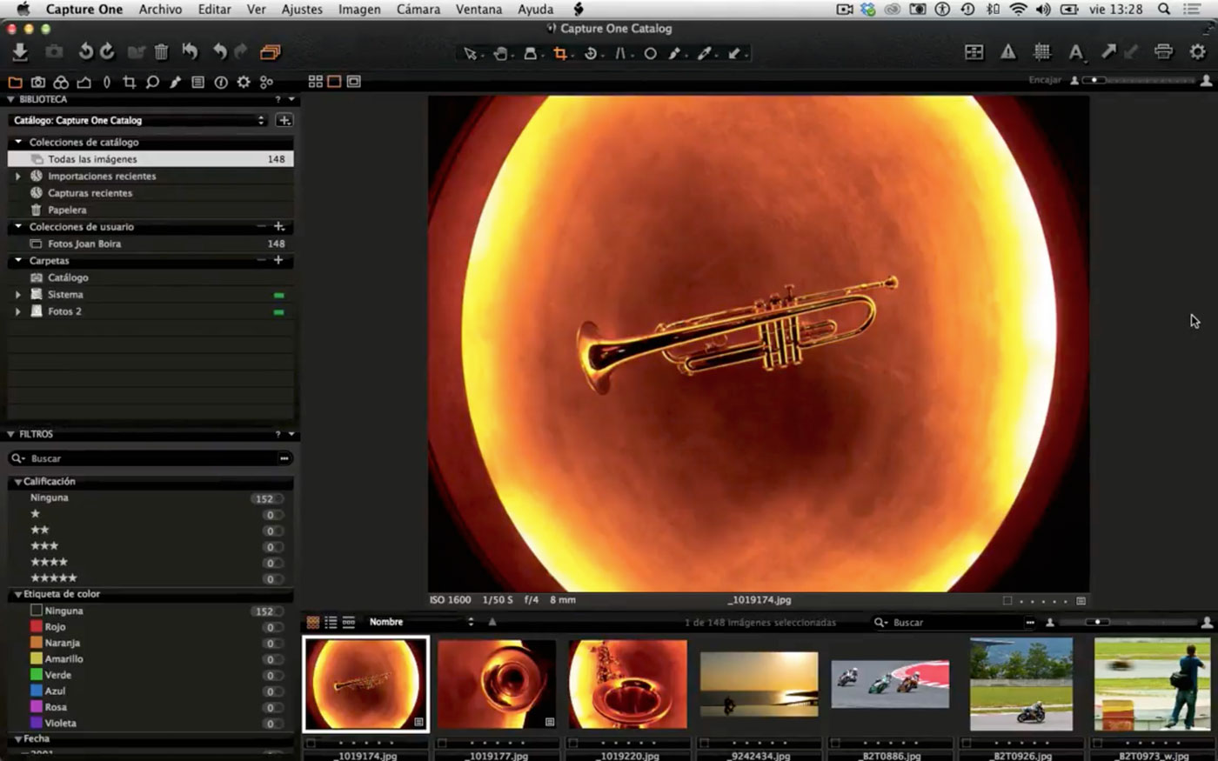Click the reset adjustments arrow icon
Viewport: 1218px width, 761px height.
coord(190,52)
